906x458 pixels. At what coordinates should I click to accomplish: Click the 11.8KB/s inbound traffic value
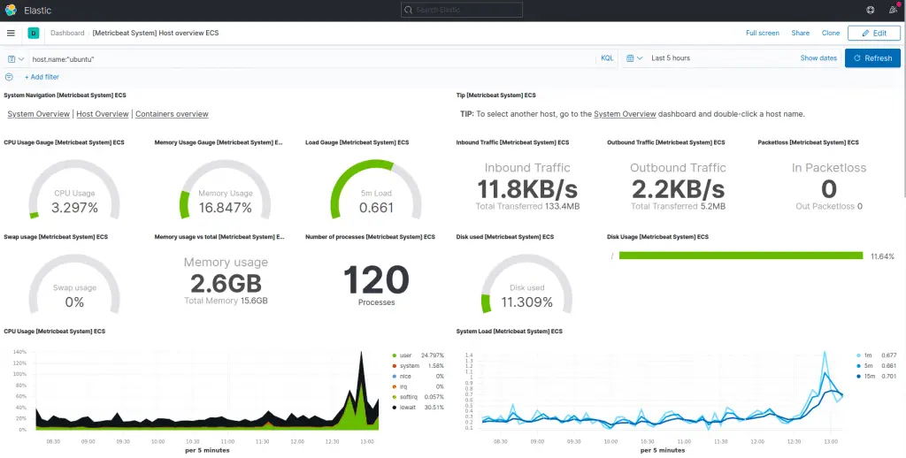coord(527,189)
